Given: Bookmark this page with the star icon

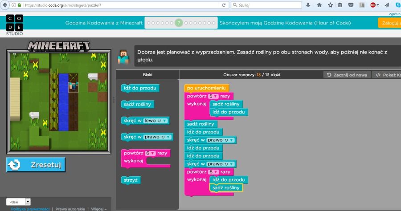Looking at the screenshot, I should [x=330, y=5].
